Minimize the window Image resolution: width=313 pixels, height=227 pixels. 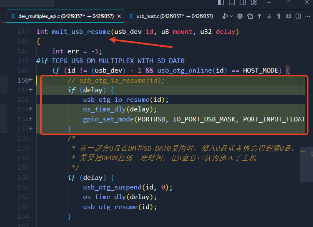coord(269,3)
